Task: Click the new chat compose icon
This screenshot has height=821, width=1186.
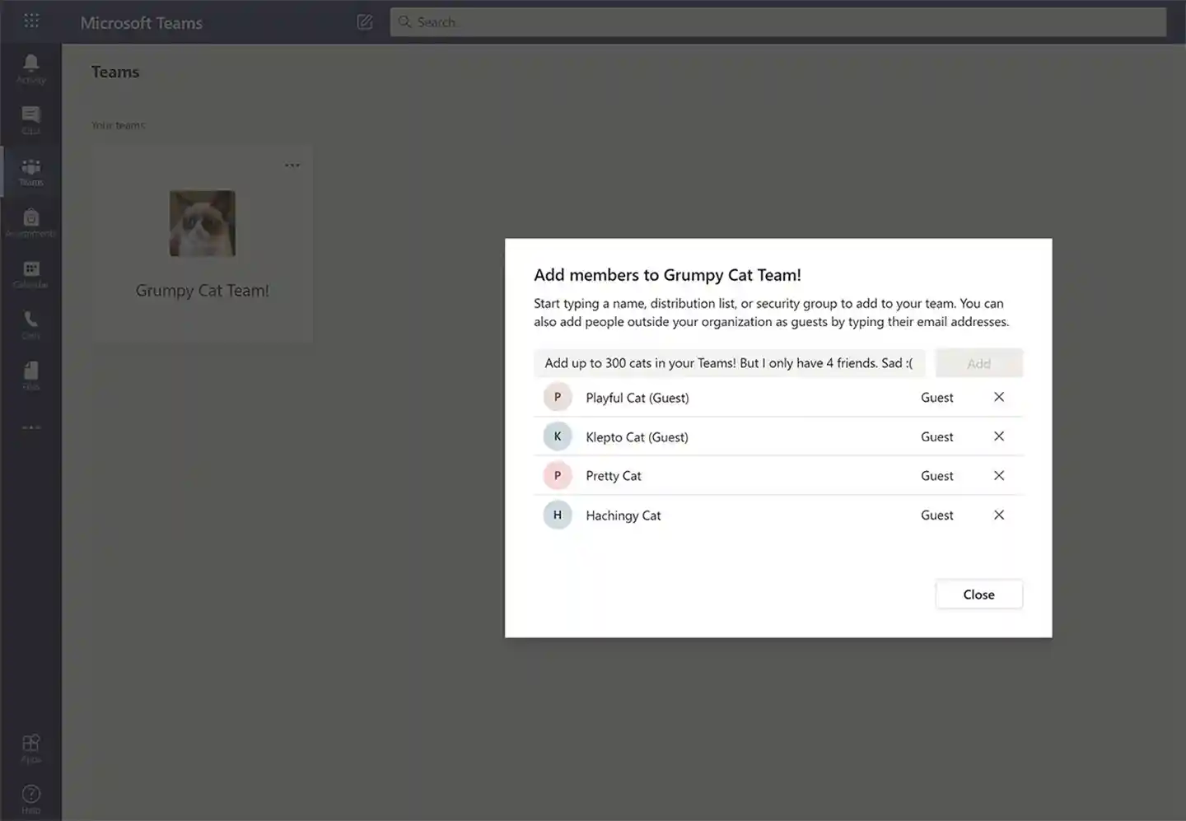Action: point(365,22)
